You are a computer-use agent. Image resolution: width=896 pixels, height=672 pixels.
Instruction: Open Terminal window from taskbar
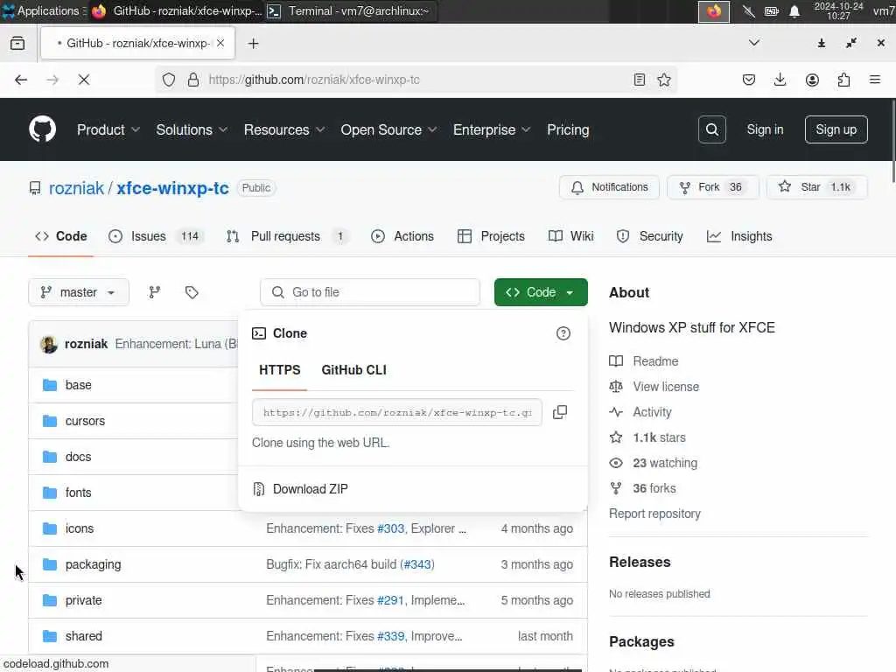(x=350, y=11)
